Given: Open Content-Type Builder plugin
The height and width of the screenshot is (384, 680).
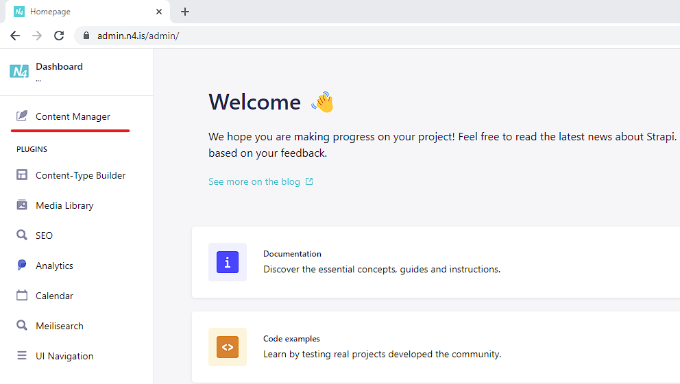Looking at the screenshot, I should click(71, 175).
